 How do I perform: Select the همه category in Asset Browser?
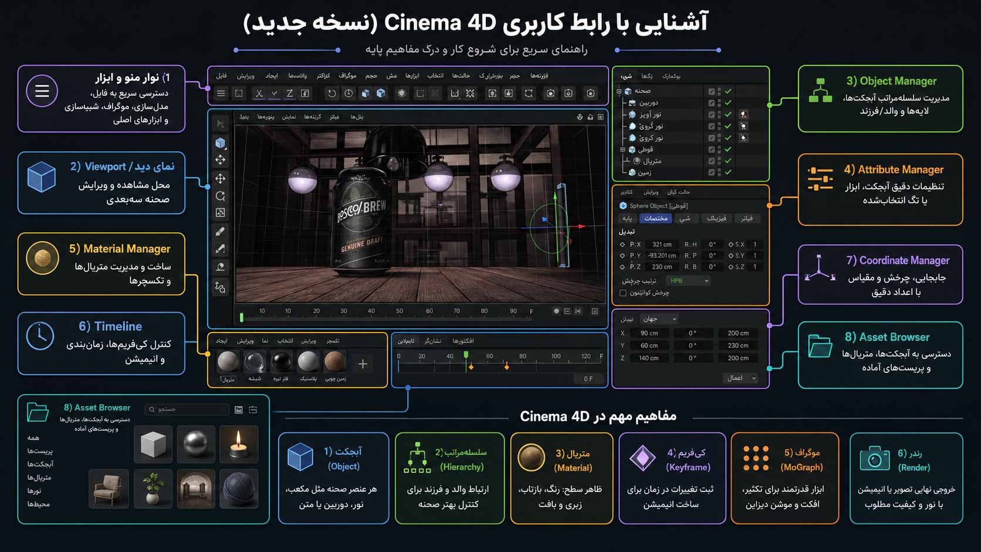33,438
